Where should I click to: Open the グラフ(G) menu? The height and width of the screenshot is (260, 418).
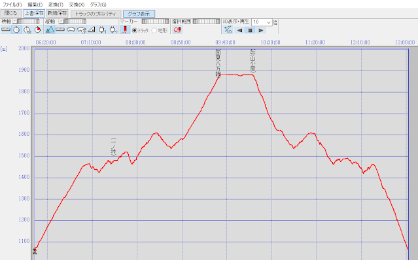click(98, 5)
